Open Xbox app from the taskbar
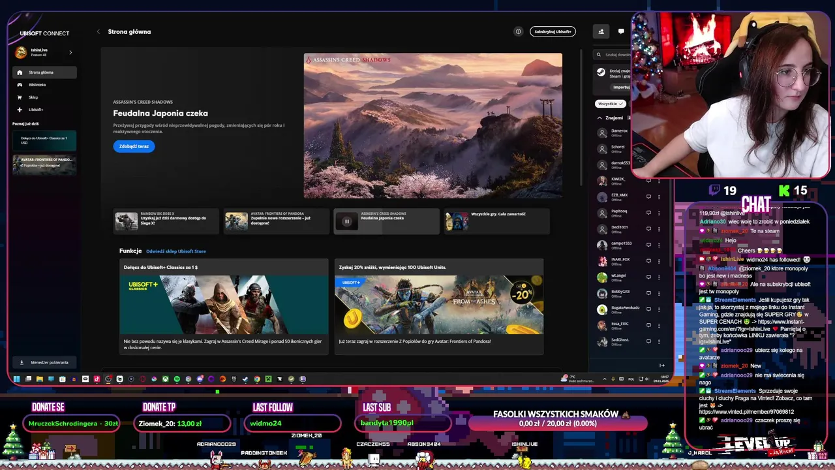 [165, 379]
